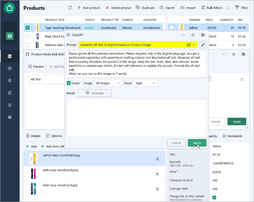
Task: Click Delete product in the toolbar
Action: coord(119,8)
